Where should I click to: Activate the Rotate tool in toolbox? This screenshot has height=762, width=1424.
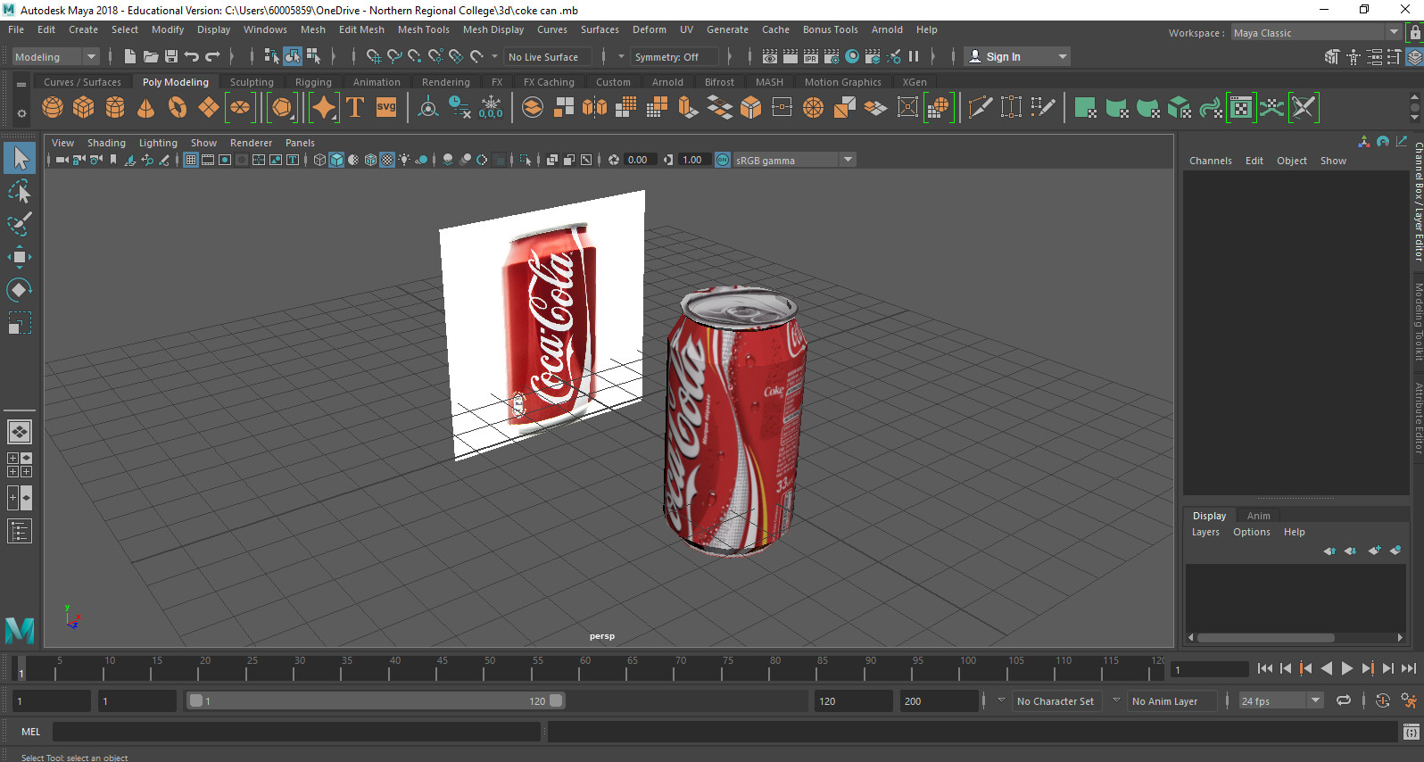click(19, 290)
